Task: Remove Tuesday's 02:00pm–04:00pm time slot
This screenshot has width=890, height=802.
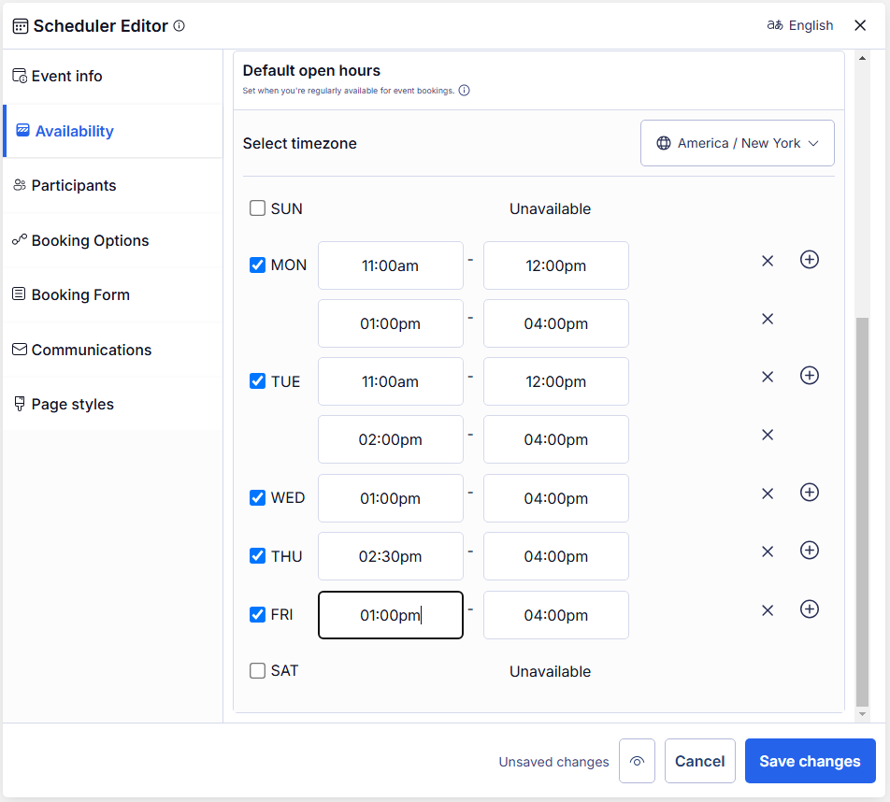Action: 768,435
